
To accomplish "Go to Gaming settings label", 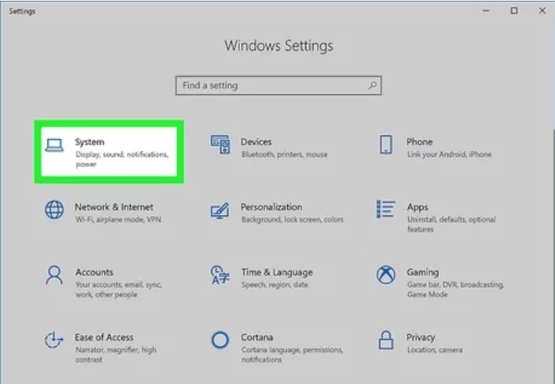I will (x=423, y=272).
